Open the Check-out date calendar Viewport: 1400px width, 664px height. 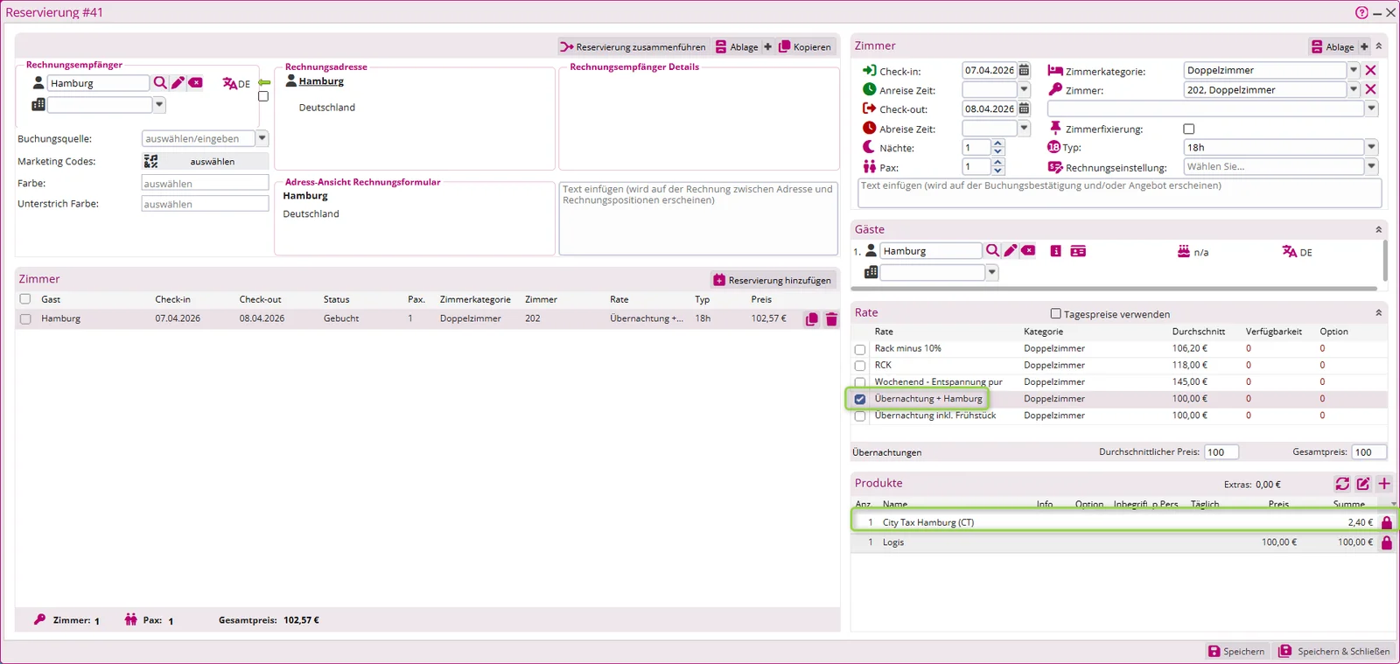coord(1024,108)
